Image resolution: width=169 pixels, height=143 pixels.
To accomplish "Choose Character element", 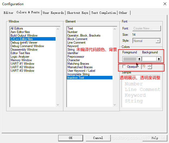I will tap(90, 60).
